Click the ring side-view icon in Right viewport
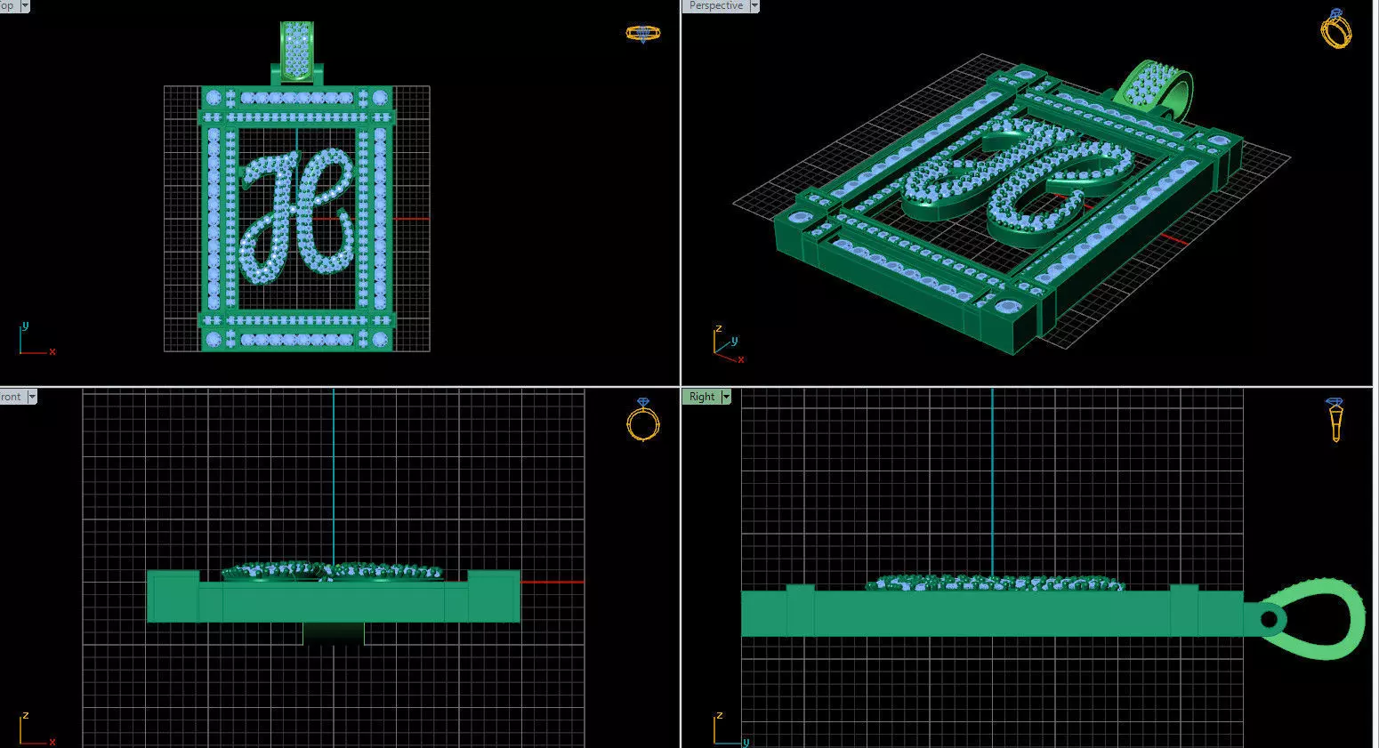Image resolution: width=1379 pixels, height=748 pixels. 1335,420
